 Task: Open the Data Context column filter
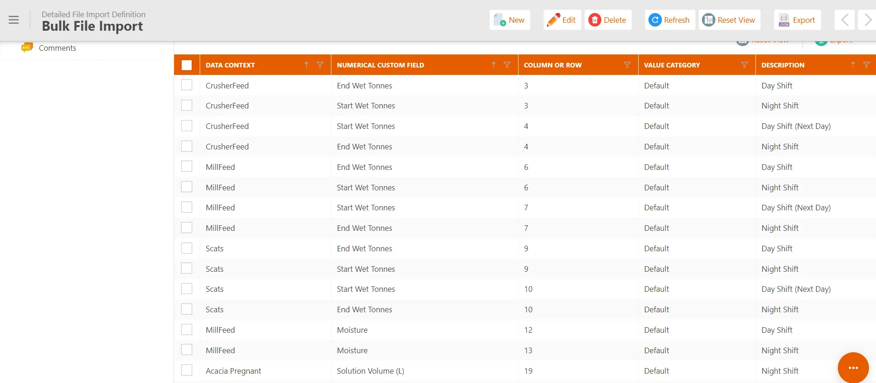pos(320,65)
